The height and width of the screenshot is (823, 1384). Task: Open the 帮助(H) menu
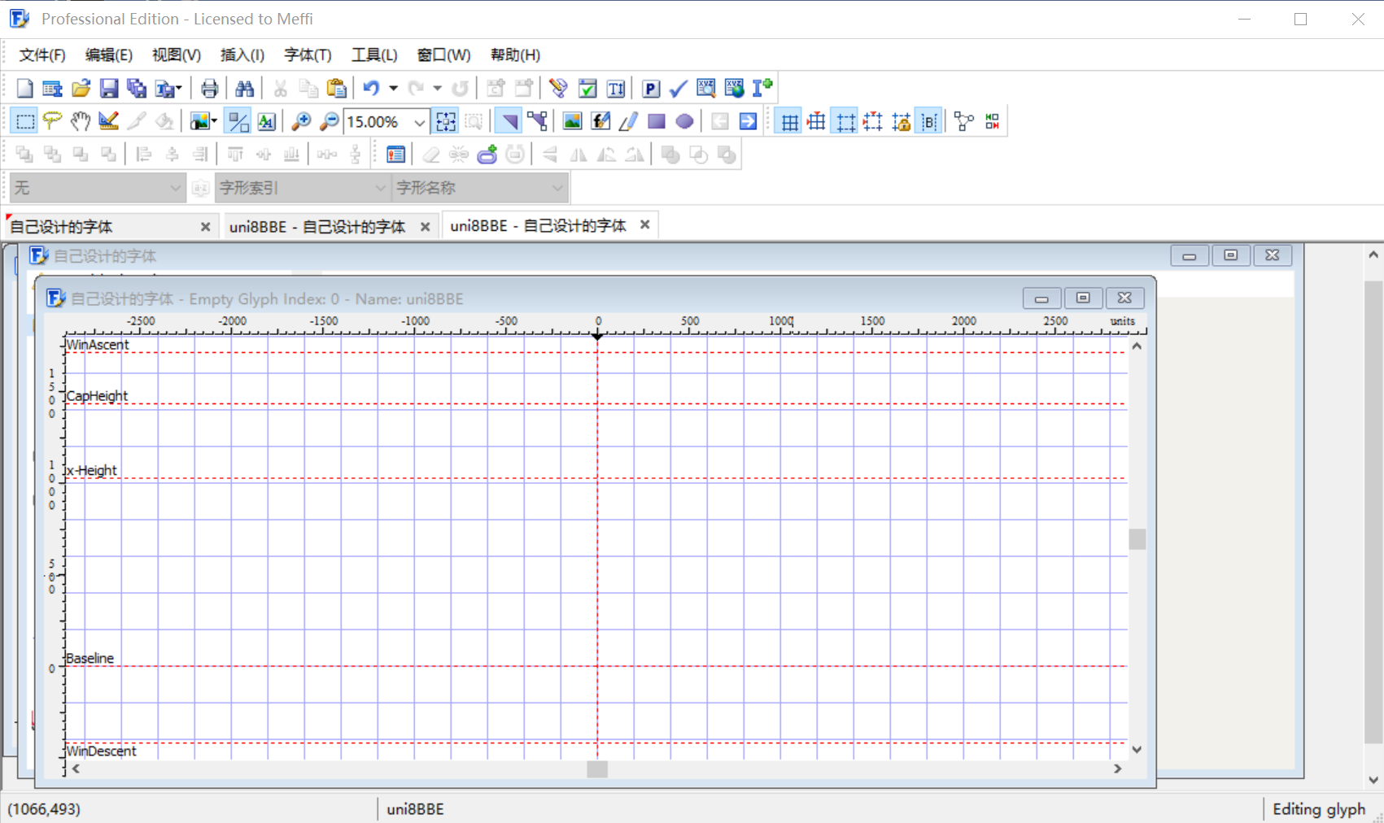tap(515, 54)
